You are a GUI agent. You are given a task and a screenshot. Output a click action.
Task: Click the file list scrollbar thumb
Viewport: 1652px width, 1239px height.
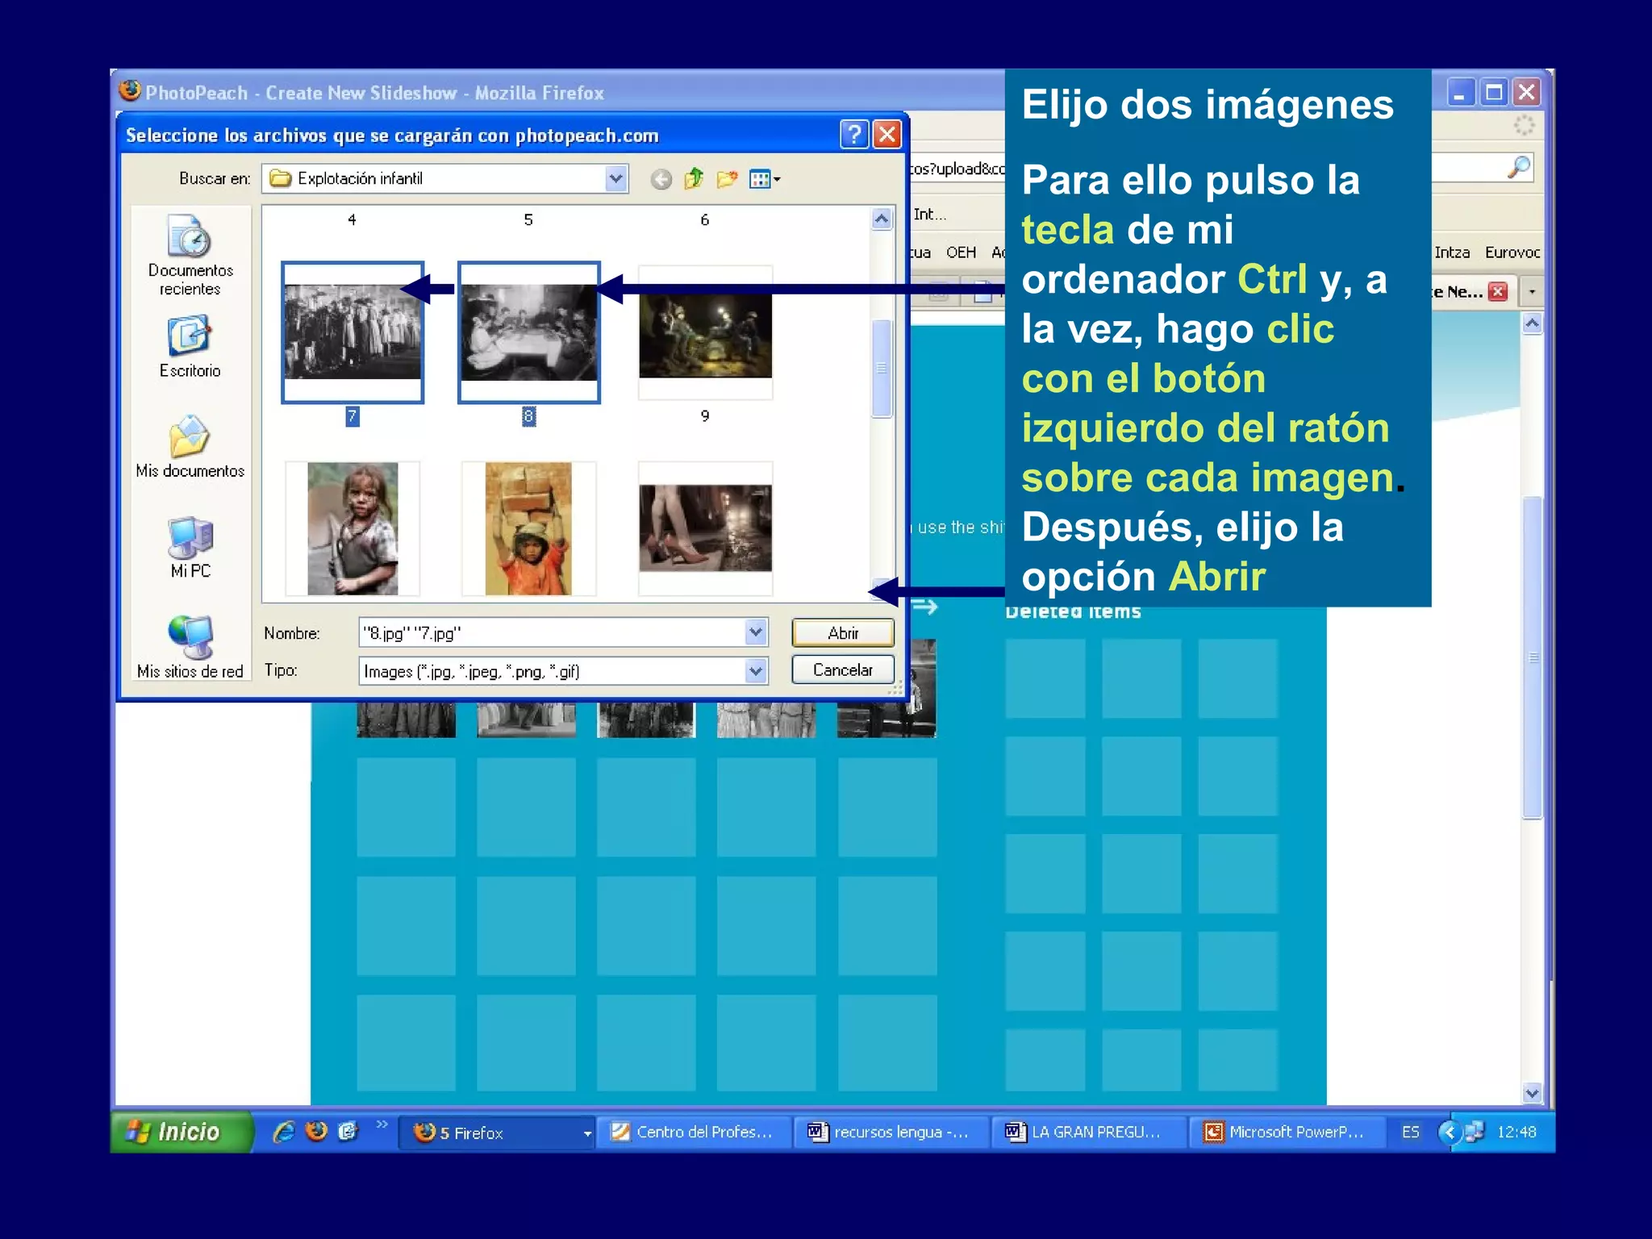click(882, 369)
